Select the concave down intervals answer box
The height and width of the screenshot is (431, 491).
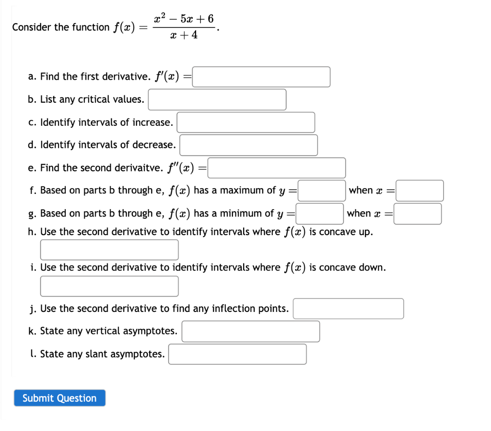[109, 286]
